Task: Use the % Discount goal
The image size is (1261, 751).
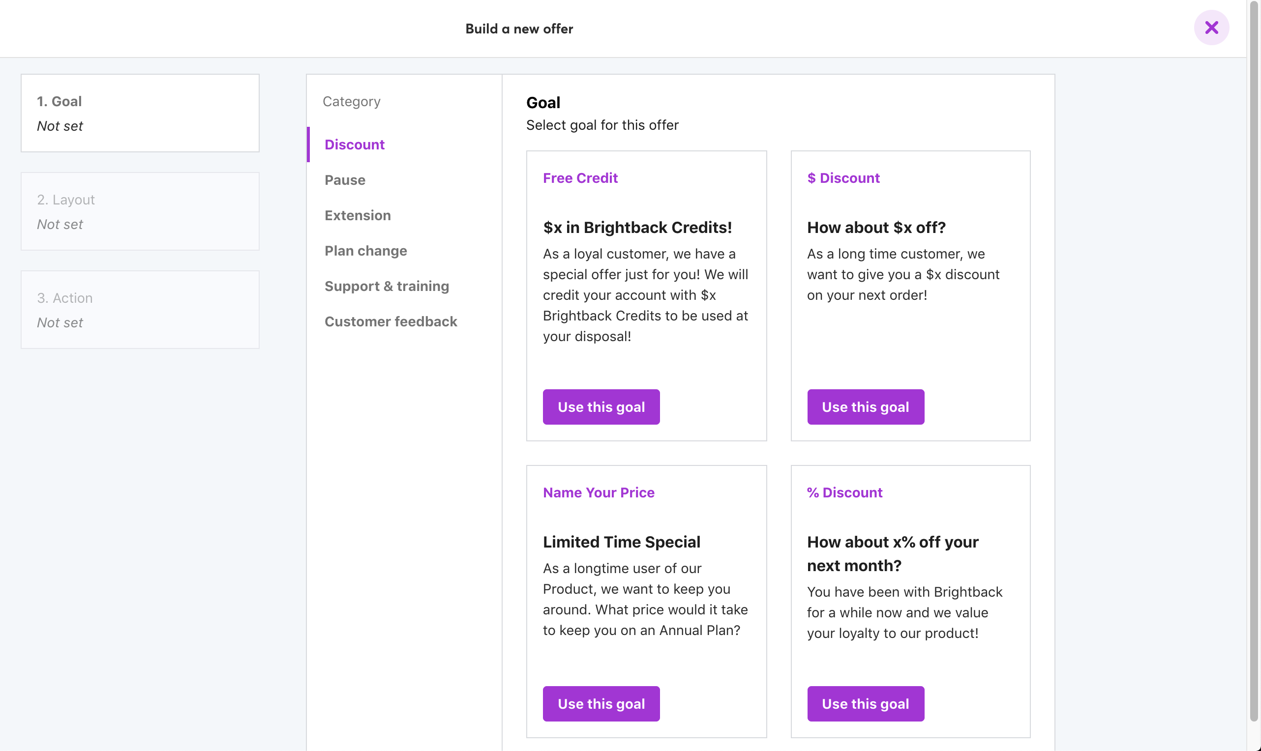Action: tap(865, 703)
